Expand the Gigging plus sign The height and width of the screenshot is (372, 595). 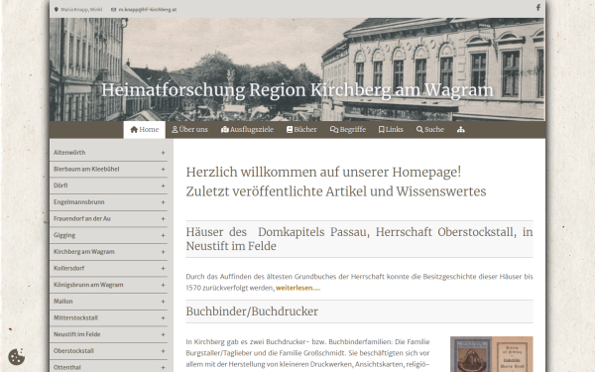163,235
